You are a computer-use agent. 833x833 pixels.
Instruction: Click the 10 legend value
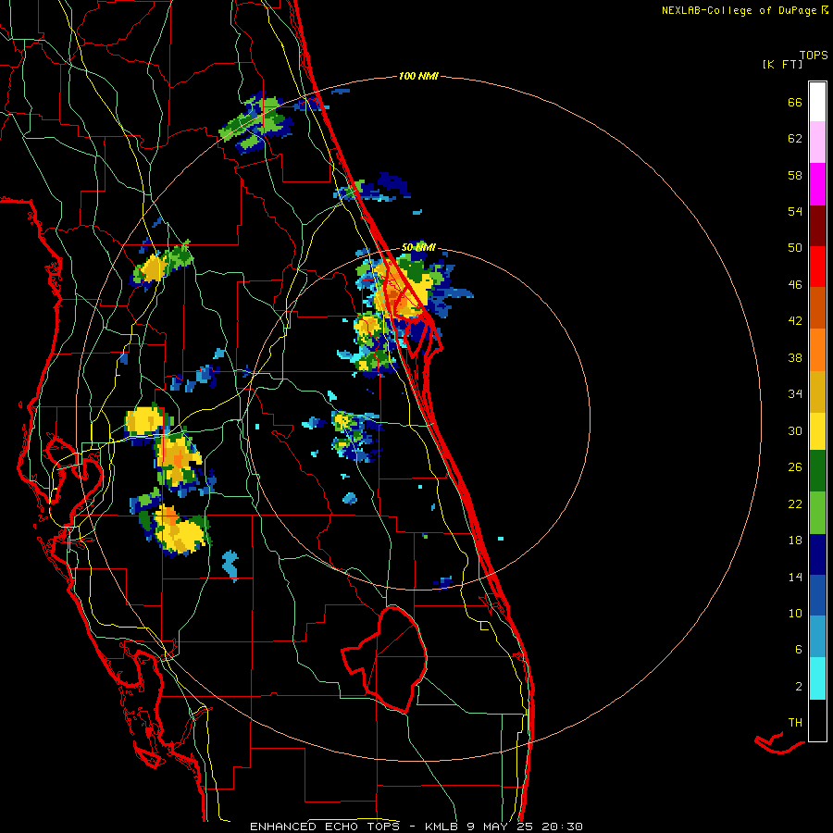click(795, 613)
